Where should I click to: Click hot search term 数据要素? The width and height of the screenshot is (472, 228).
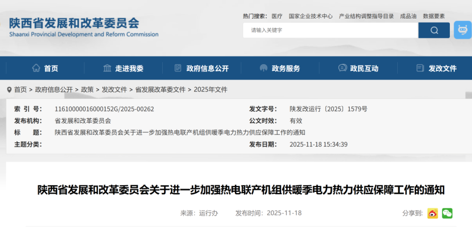point(434,16)
